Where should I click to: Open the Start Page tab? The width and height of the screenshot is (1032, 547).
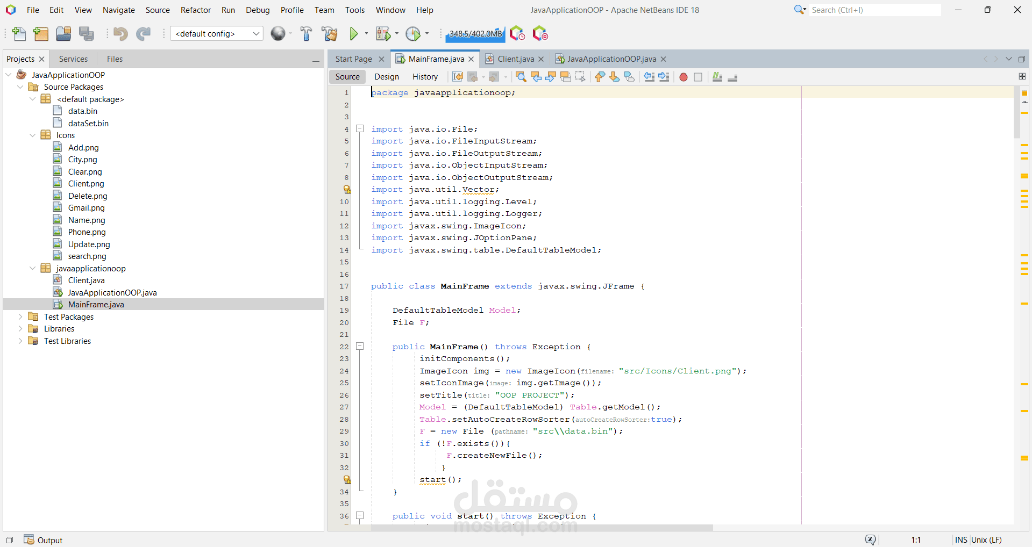coord(353,59)
